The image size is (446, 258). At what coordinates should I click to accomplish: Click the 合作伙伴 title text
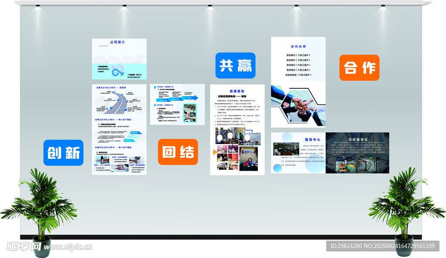coord(298,46)
